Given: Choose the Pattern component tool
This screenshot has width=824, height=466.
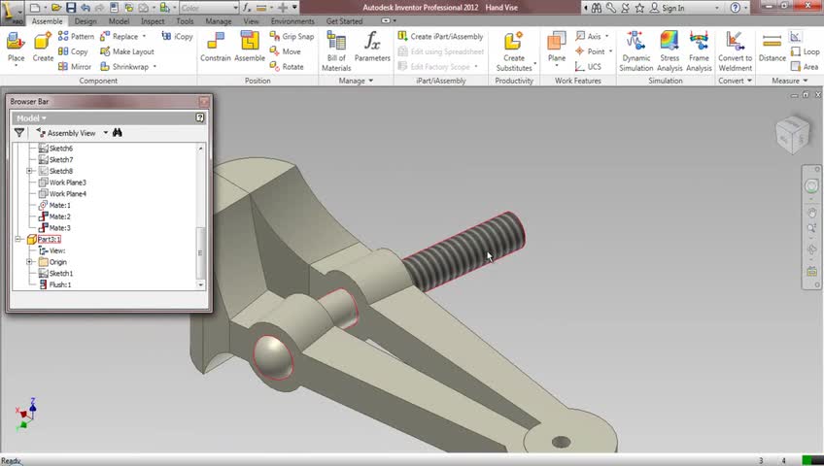Looking at the screenshot, I should point(76,36).
